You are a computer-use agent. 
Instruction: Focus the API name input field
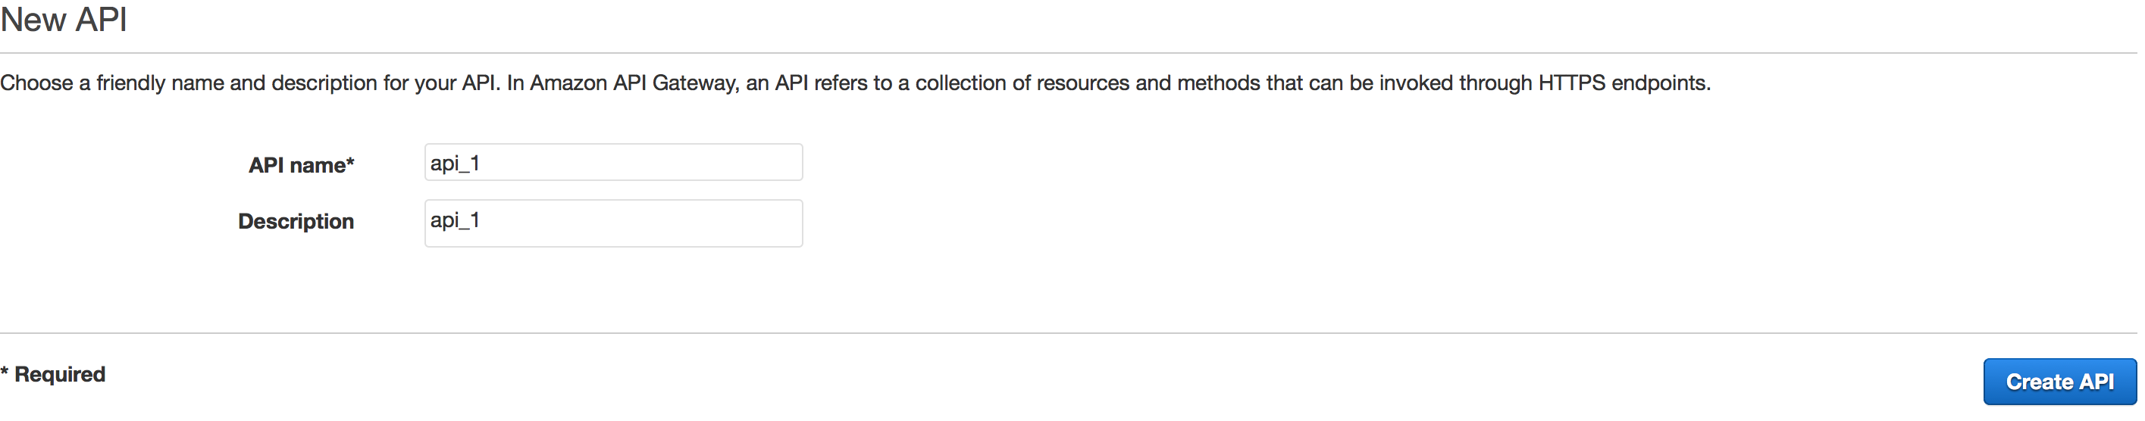click(x=614, y=162)
